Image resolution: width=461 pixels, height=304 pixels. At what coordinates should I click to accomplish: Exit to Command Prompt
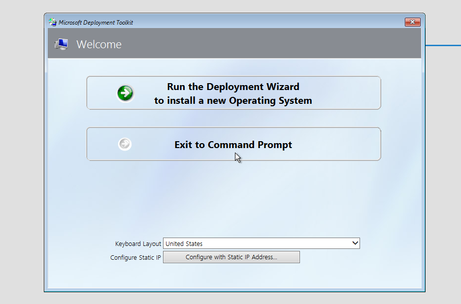click(x=233, y=144)
